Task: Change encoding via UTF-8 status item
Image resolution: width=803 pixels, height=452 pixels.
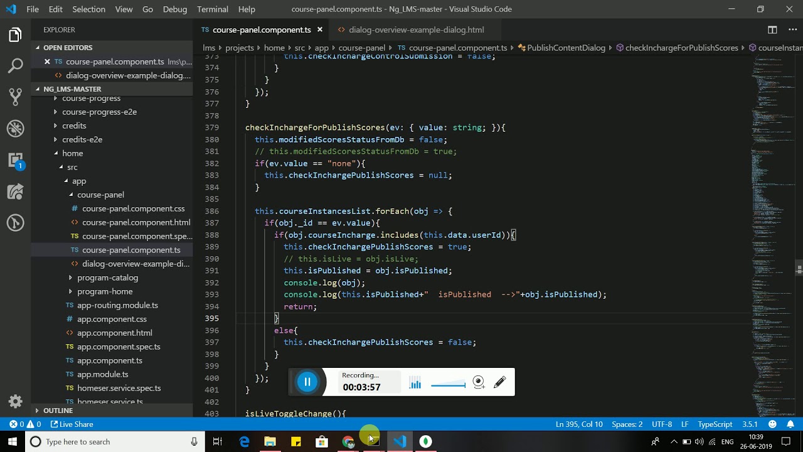Action: [662, 424]
